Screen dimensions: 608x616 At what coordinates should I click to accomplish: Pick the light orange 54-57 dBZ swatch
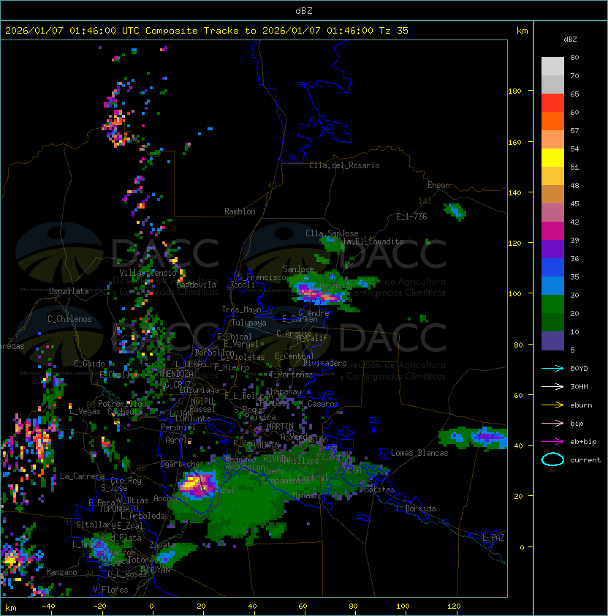tap(552, 140)
